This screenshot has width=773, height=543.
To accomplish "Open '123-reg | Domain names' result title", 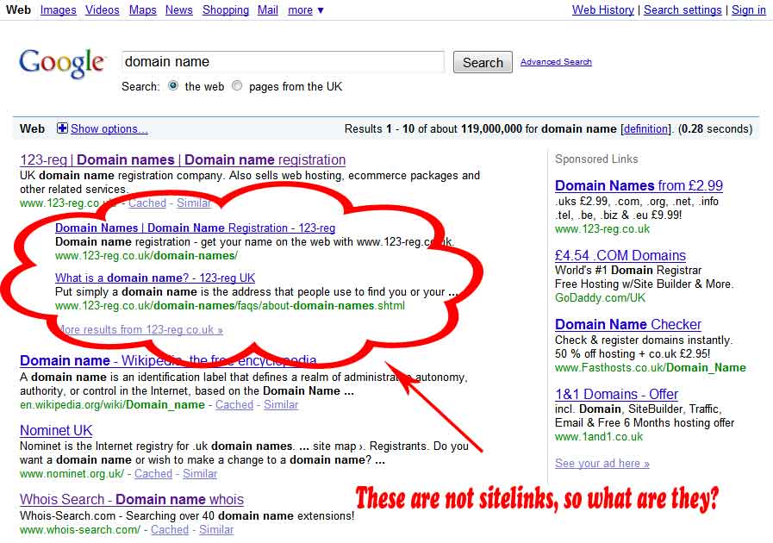I will coord(183,159).
